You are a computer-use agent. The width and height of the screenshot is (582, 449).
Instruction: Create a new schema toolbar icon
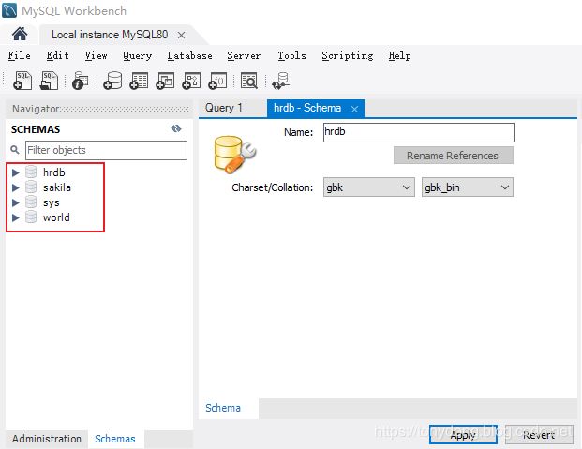112,81
